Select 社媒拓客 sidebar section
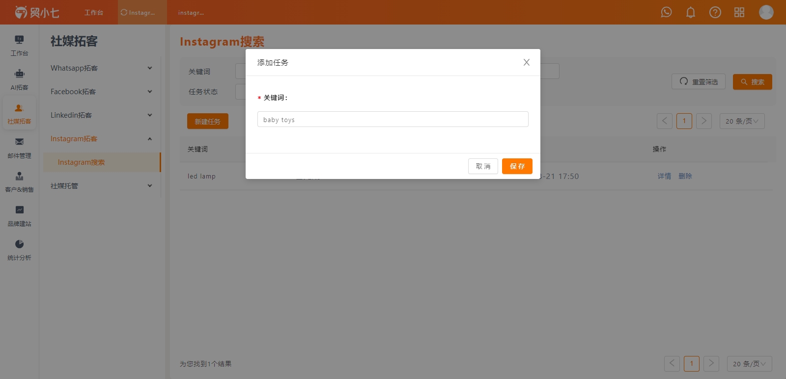 click(x=19, y=114)
